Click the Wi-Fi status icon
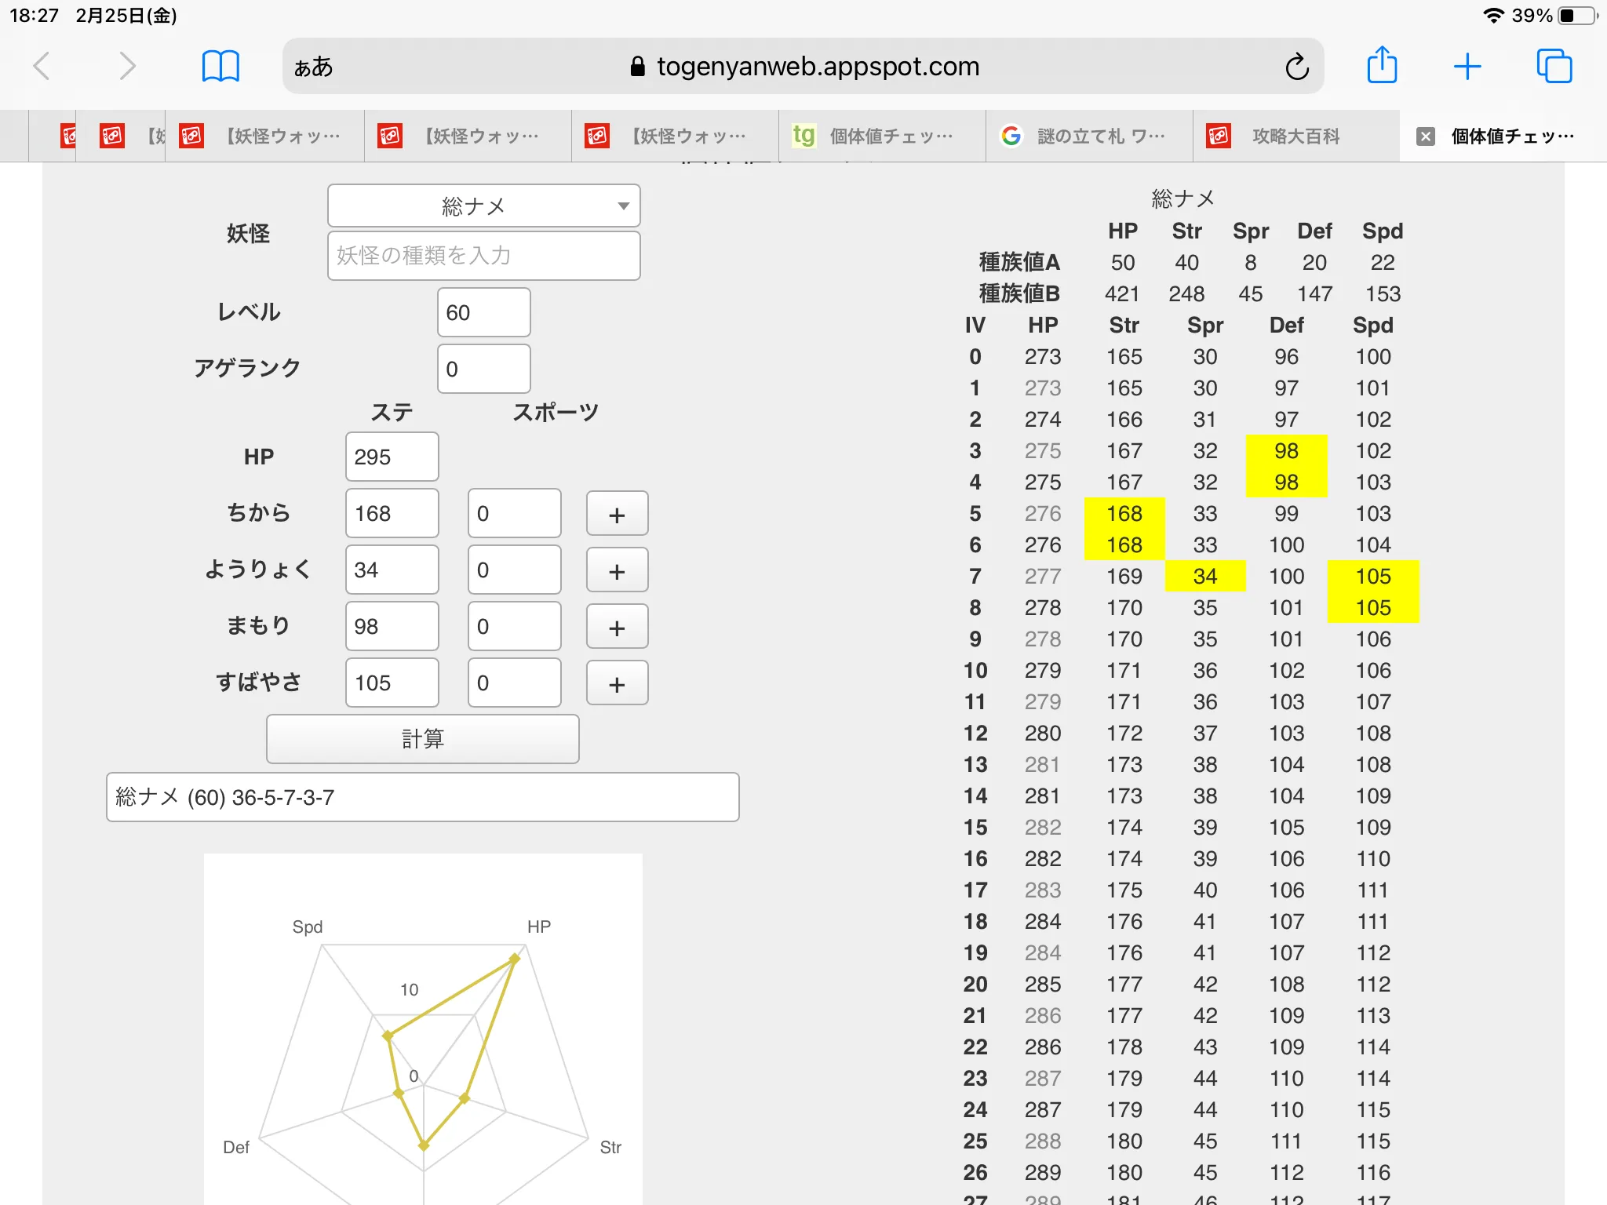This screenshot has height=1205, width=1607. coord(1493,16)
